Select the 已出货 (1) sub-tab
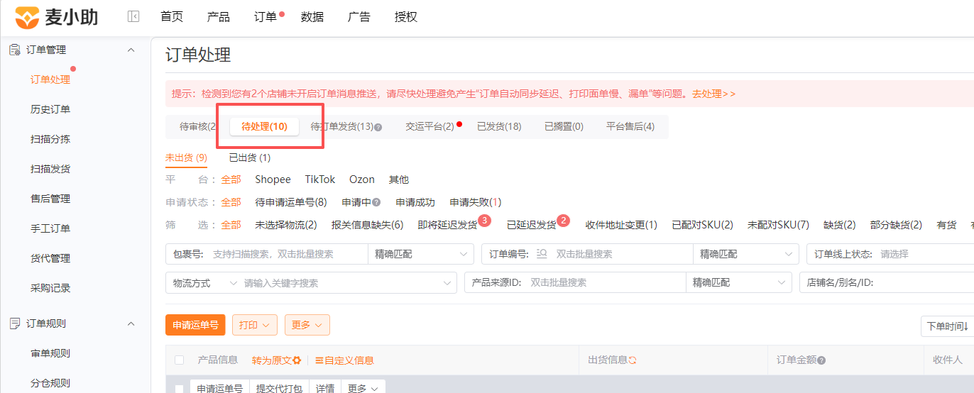 pyautogui.click(x=249, y=157)
